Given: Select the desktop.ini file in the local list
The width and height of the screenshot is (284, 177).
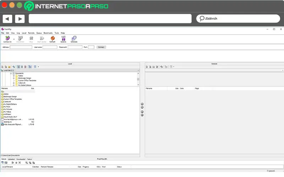Looking at the screenshot, I should (x=6, y=122).
